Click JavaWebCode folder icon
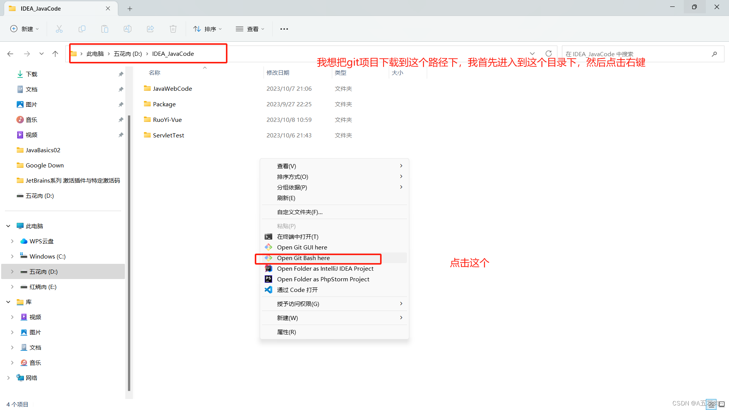This screenshot has width=729, height=410. coord(147,88)
